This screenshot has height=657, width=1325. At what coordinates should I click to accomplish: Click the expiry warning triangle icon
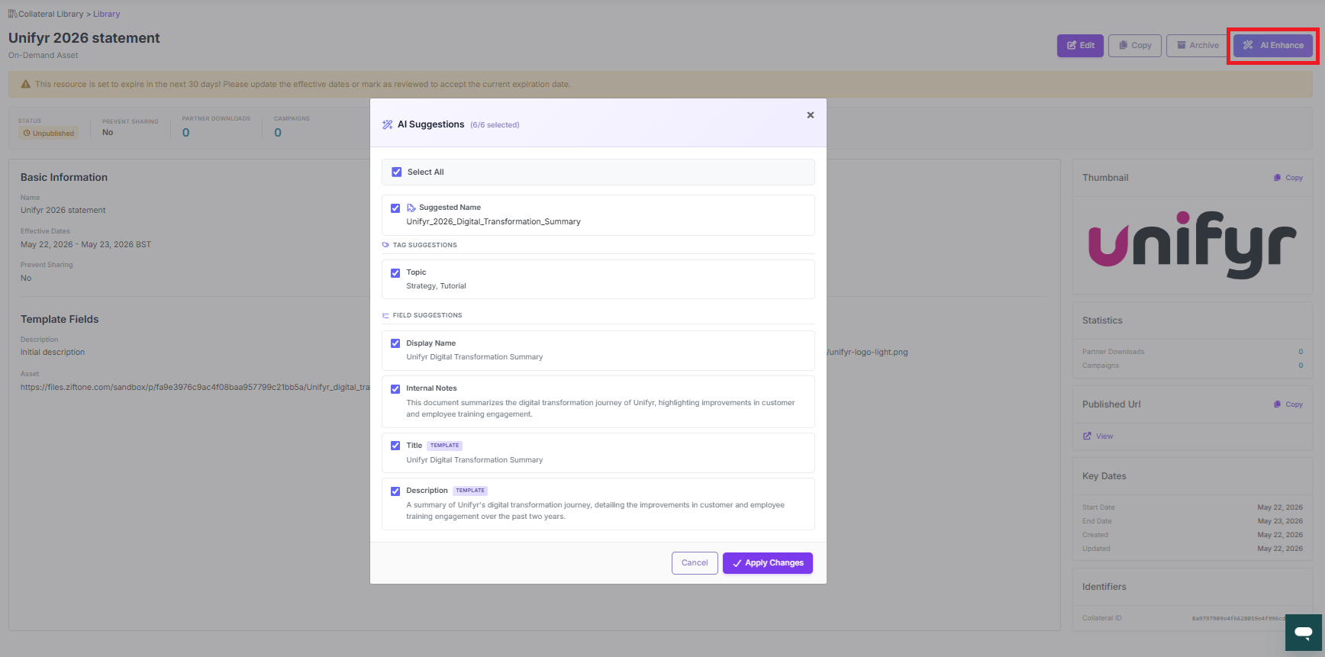click(25, 84)
